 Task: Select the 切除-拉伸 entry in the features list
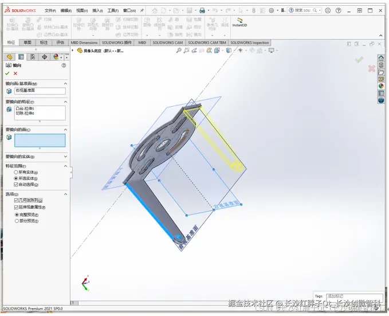pyautogui.click(x=25, y=114)
